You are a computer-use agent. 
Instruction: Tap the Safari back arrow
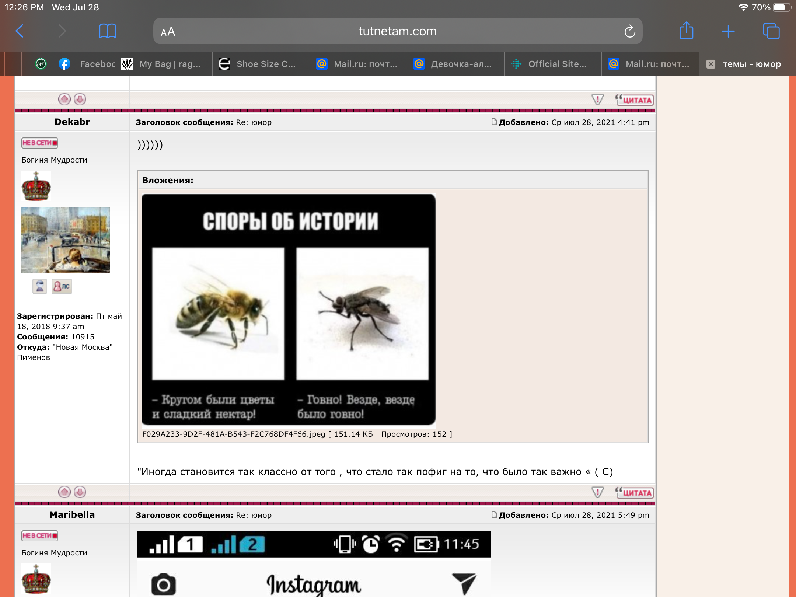(x=20, y=31)
